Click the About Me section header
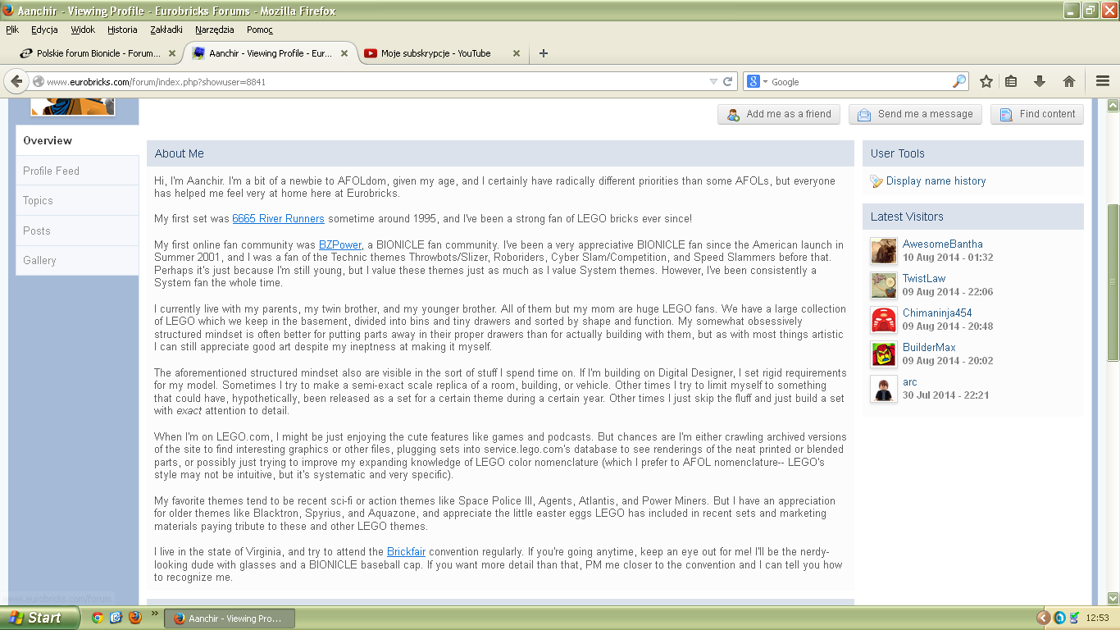Viewport: 1120px width, 630px height. pos(500,153)
